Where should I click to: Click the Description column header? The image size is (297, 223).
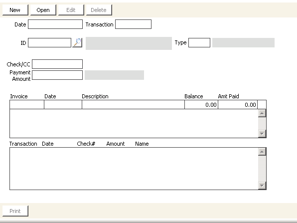(x=95, y=96)
